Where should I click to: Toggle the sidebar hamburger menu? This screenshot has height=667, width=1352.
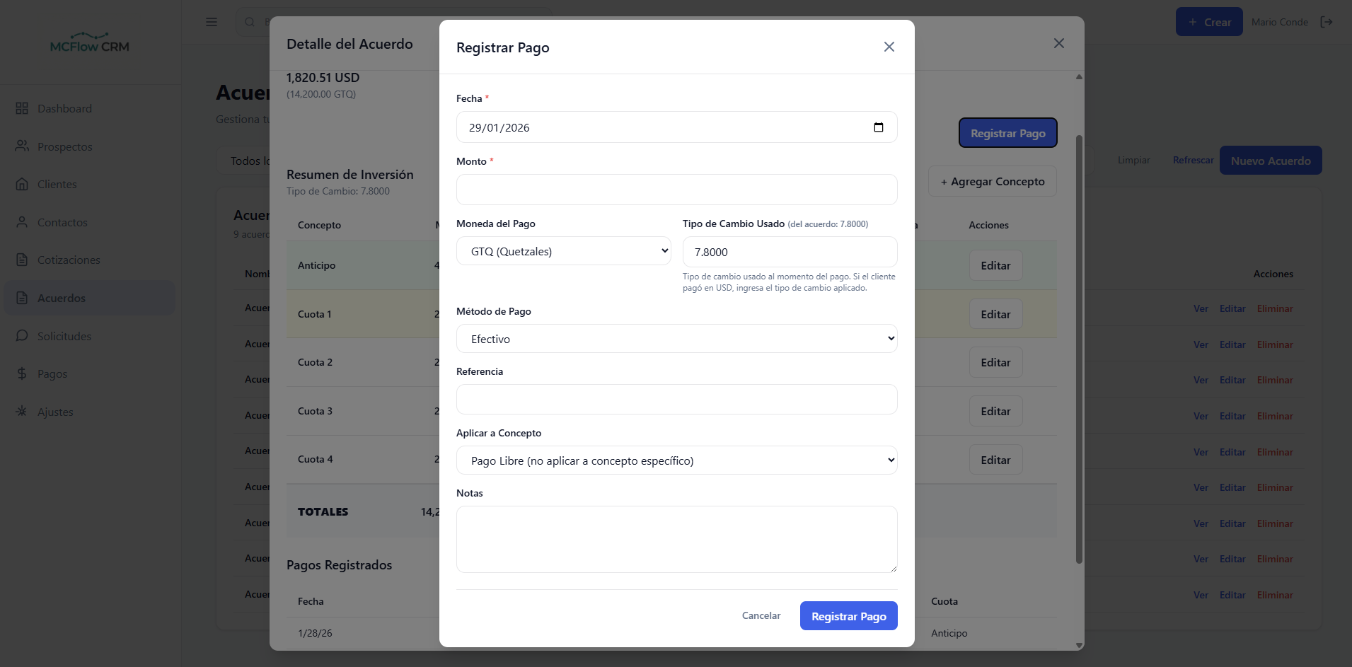[x=211, y=22]
